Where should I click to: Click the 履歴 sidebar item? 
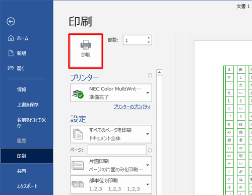(21, 141)
